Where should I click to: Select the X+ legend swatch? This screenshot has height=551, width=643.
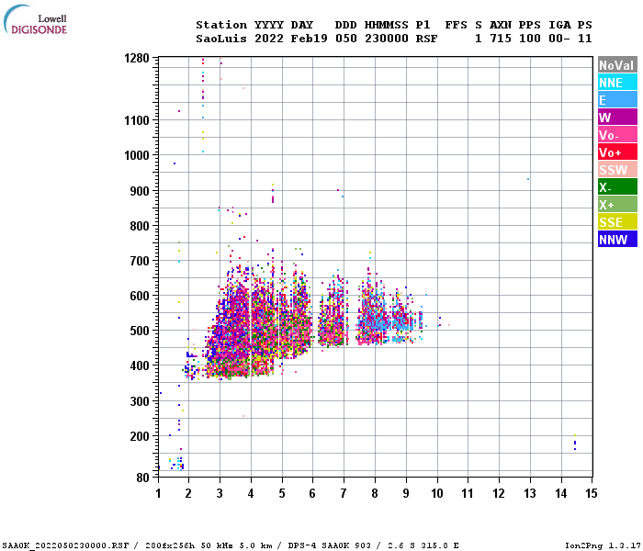(x=617, y=205)
